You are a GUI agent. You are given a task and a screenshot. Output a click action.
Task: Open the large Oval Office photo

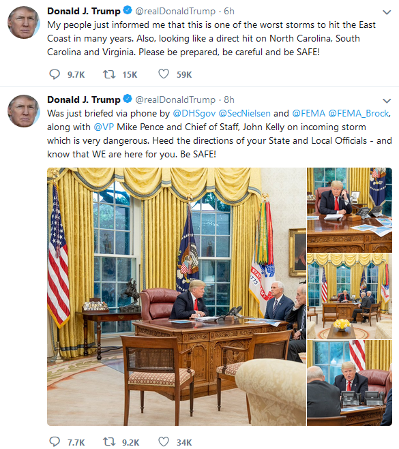pos(177,296)
